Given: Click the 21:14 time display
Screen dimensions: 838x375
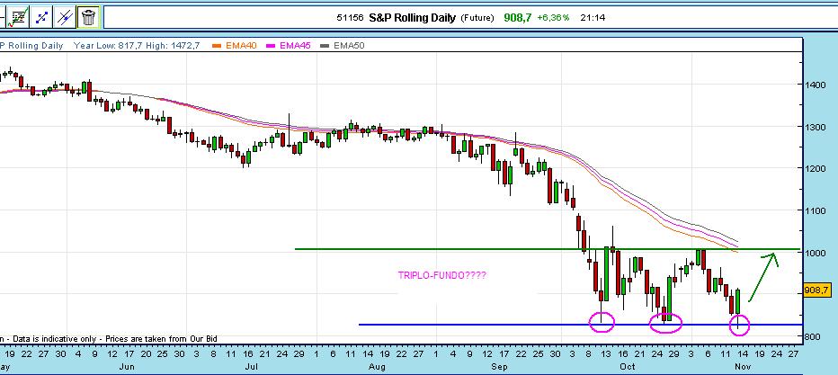Looking at the screenshot, I should pos(594,18).
